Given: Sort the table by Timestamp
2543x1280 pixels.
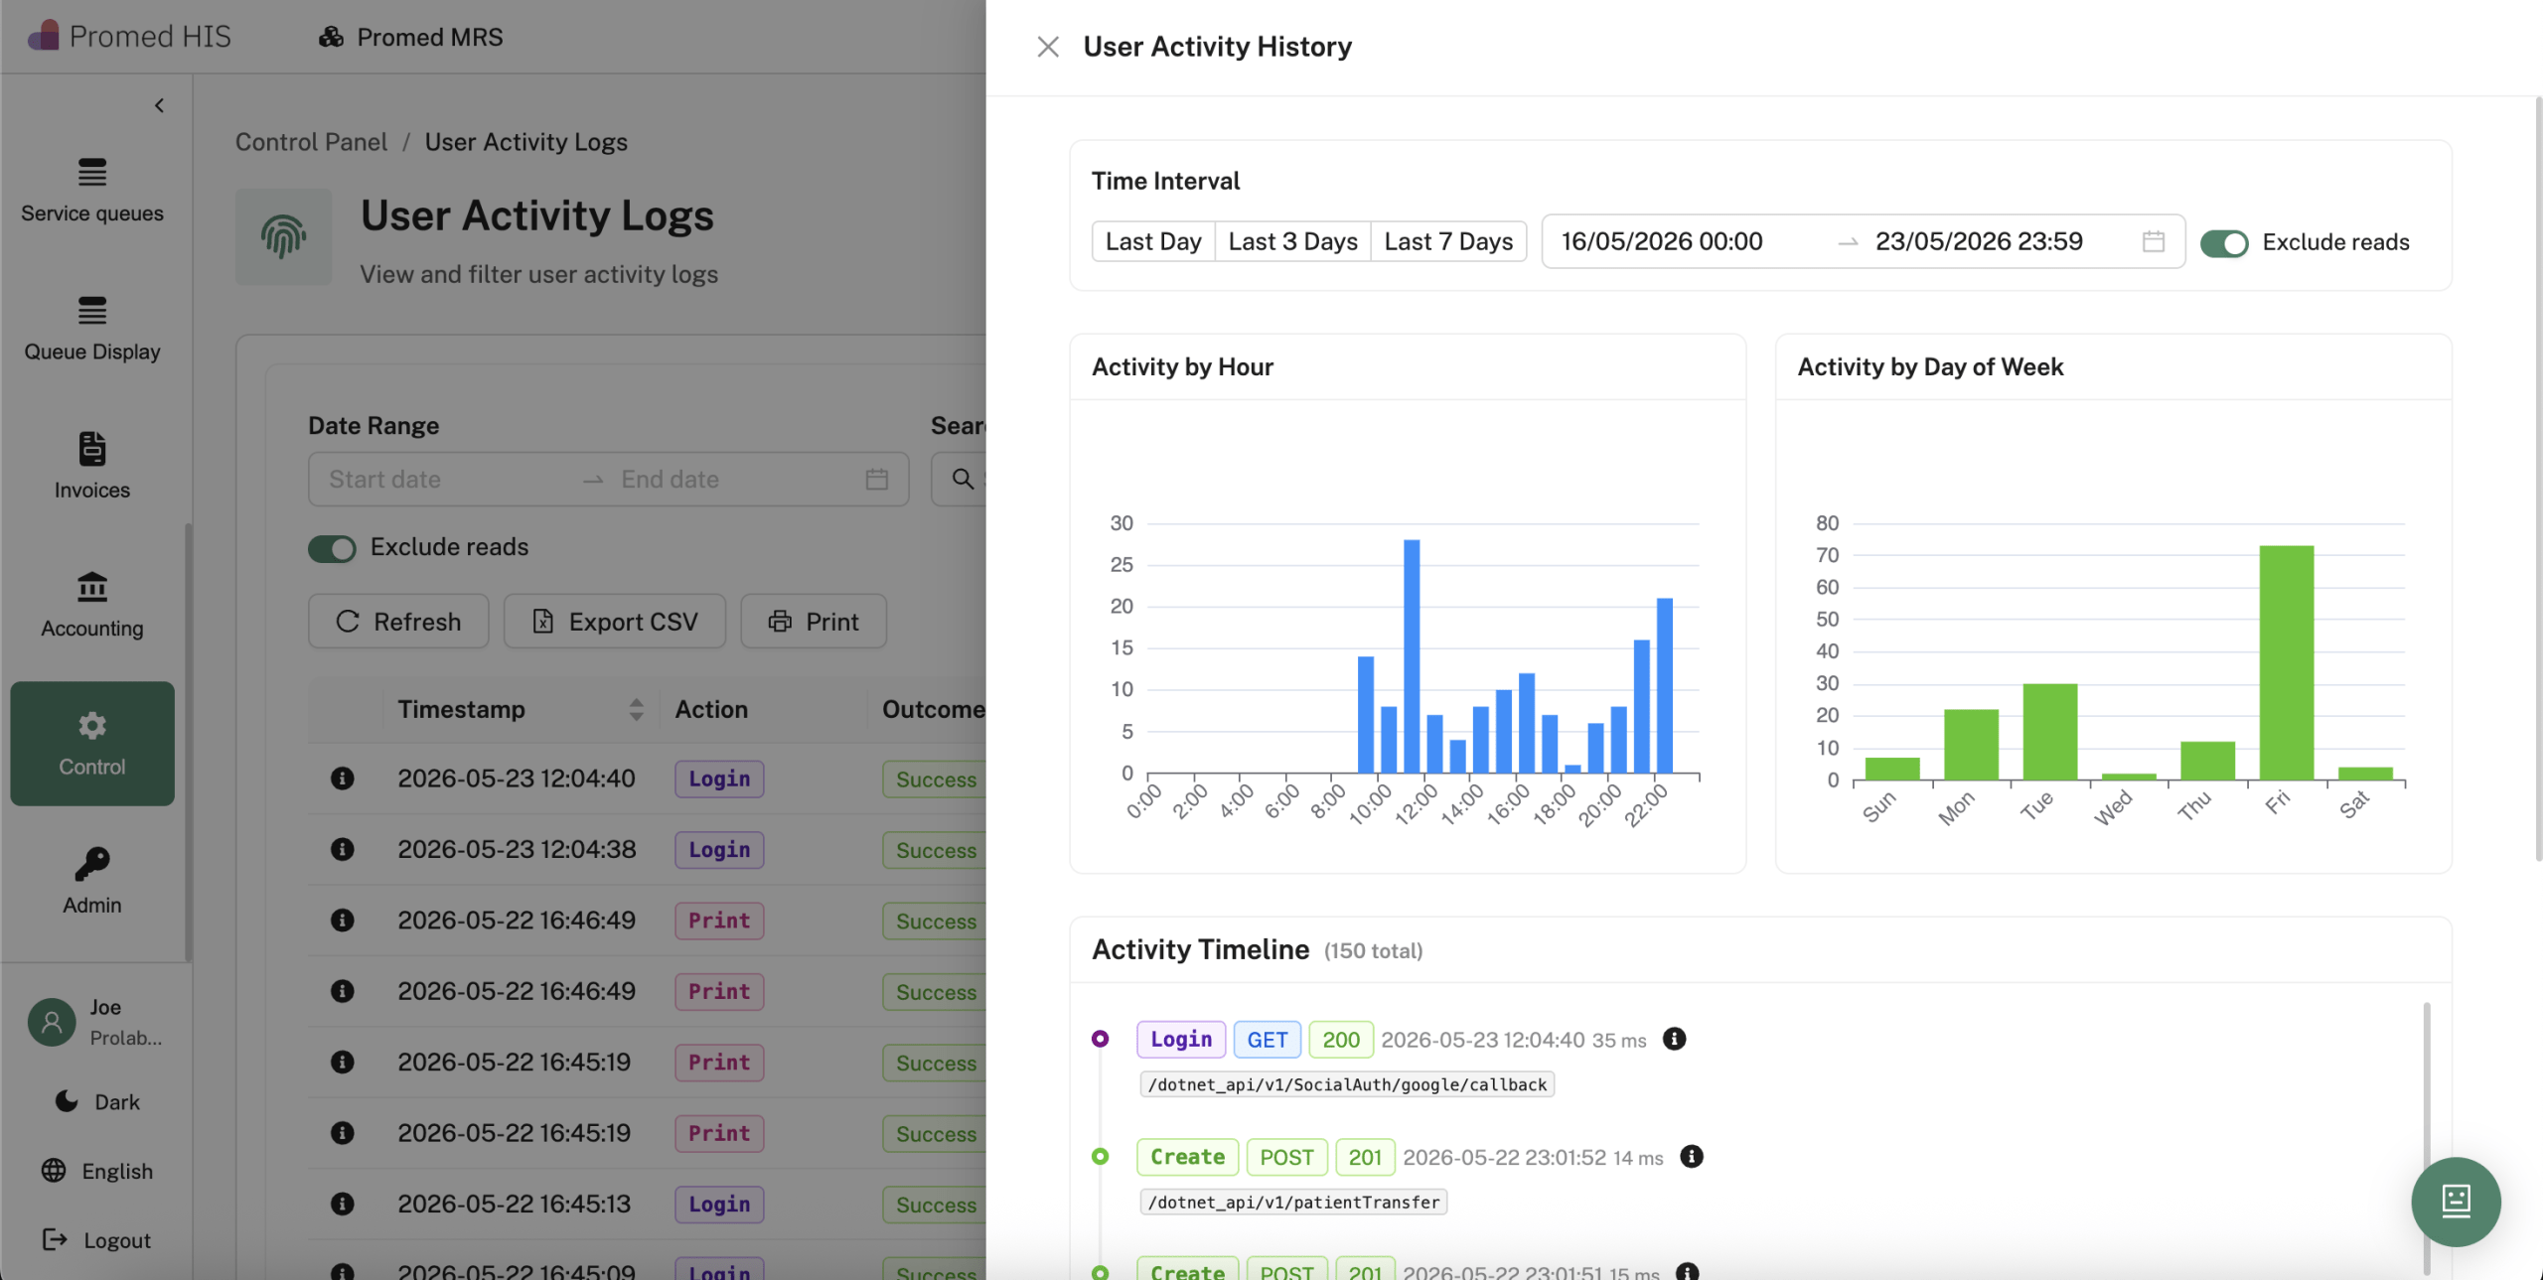Looking at the screenshot, I should (x=636, y=709).
